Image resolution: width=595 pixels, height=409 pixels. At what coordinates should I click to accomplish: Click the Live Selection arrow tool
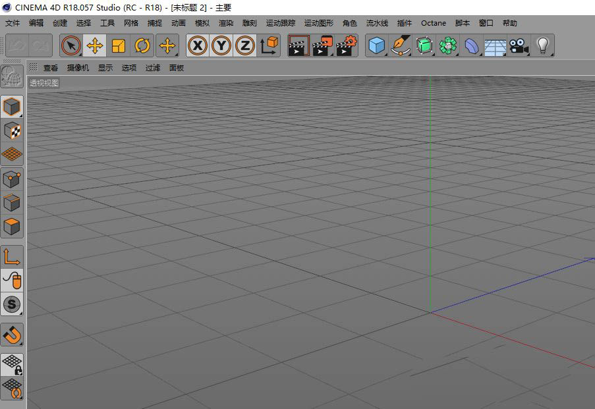pyautogui.click(x=71, y=46)
